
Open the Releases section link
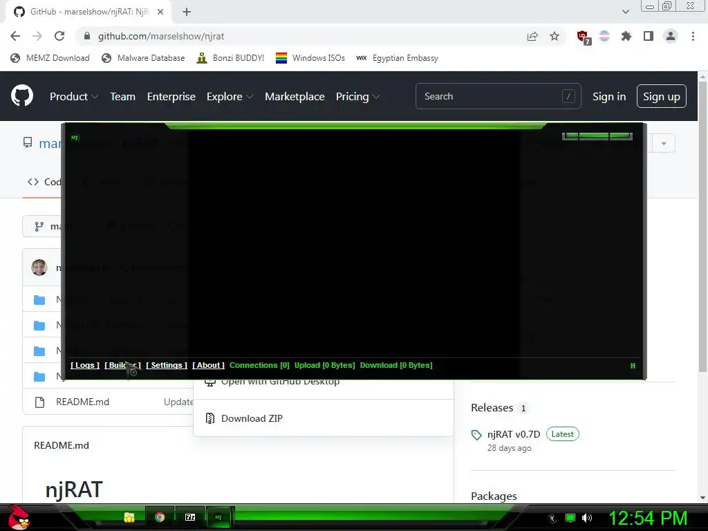492,408
